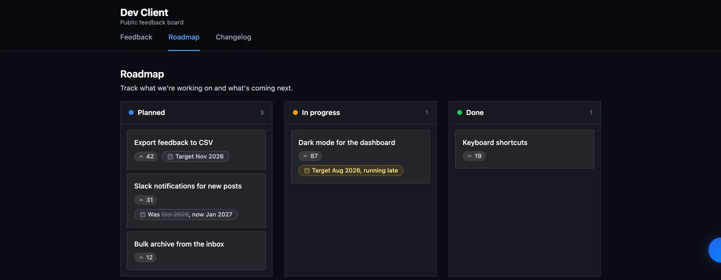Open Bulk archive from the inbox card
The image size is (721, 280).
click(x=196, y=251)
